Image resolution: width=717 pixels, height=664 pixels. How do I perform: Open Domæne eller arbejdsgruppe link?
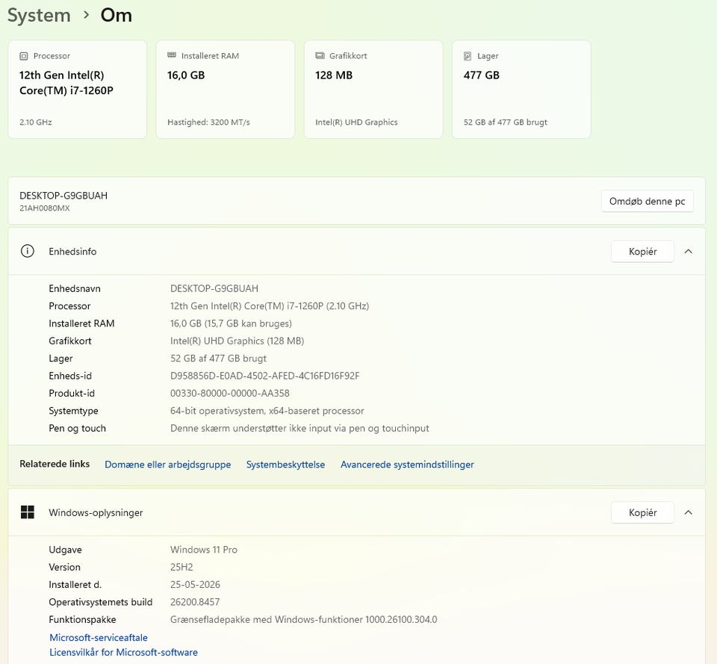[x=168, y=464]
